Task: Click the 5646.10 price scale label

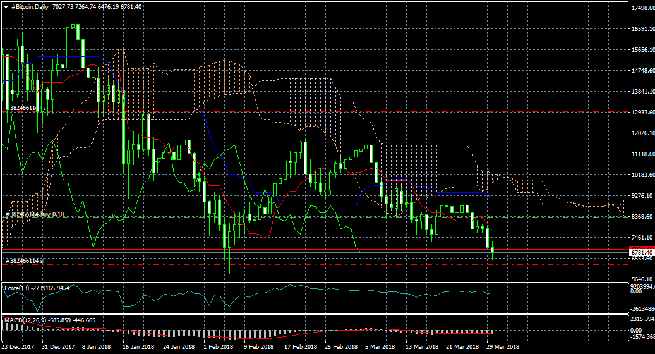Action: point(642,279)
